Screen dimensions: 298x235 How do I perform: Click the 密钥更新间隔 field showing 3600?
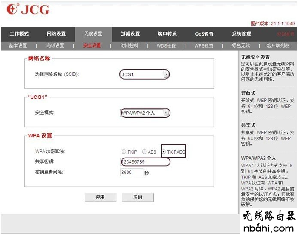pyautogui.click(x=131, y=172)
